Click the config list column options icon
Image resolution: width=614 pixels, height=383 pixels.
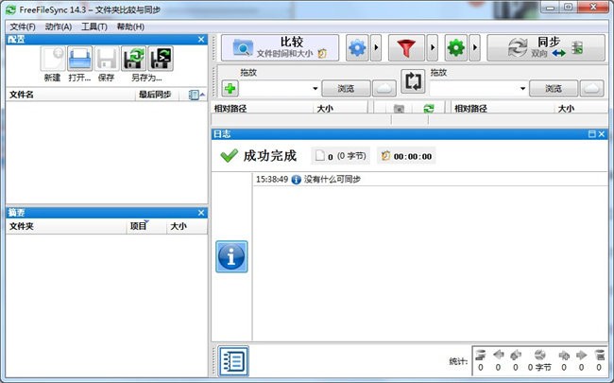coord(195,95)
